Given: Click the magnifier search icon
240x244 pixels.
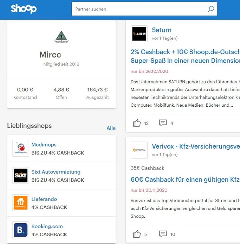Looking at the screenshot, I should (211, 9).
